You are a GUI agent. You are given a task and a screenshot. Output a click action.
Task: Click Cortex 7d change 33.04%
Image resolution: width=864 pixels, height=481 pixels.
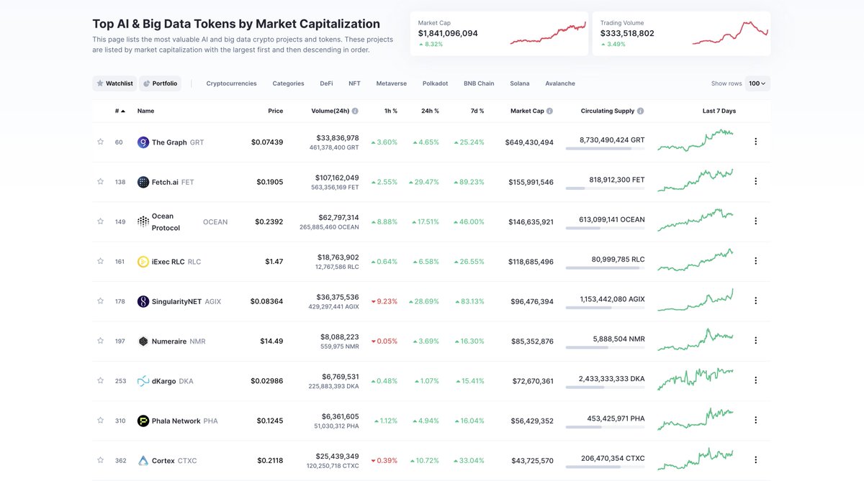pyautogui.click(x=469, y=460)
